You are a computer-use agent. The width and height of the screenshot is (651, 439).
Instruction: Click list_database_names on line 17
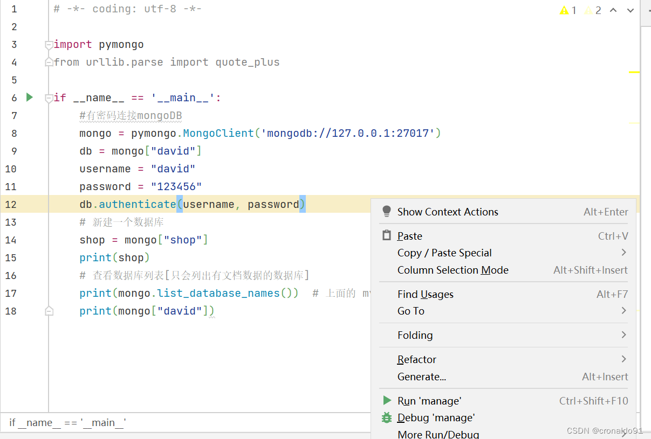point(218,293)
